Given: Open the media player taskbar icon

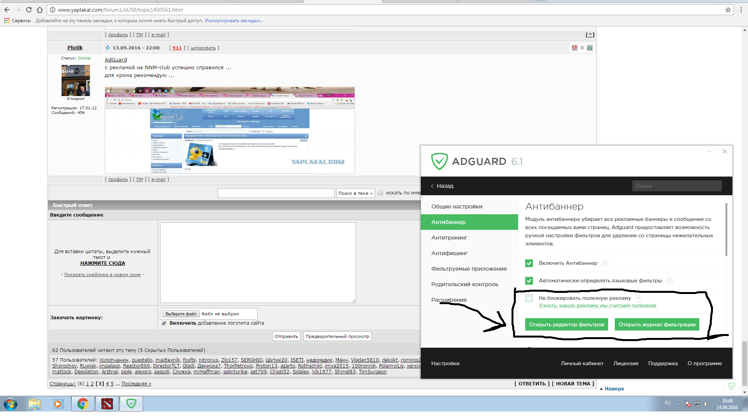Looking at the screenshot, I should (x=58, y=404).
